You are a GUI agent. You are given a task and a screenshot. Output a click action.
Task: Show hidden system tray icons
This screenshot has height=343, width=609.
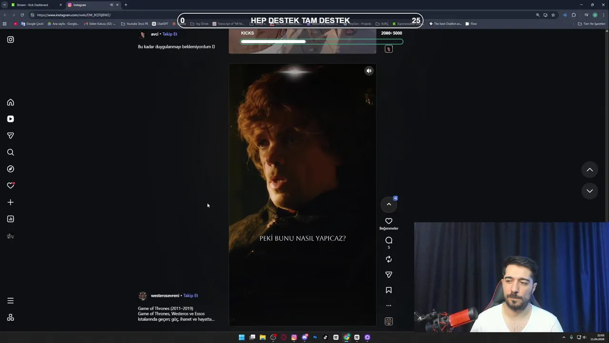(564, 337)
